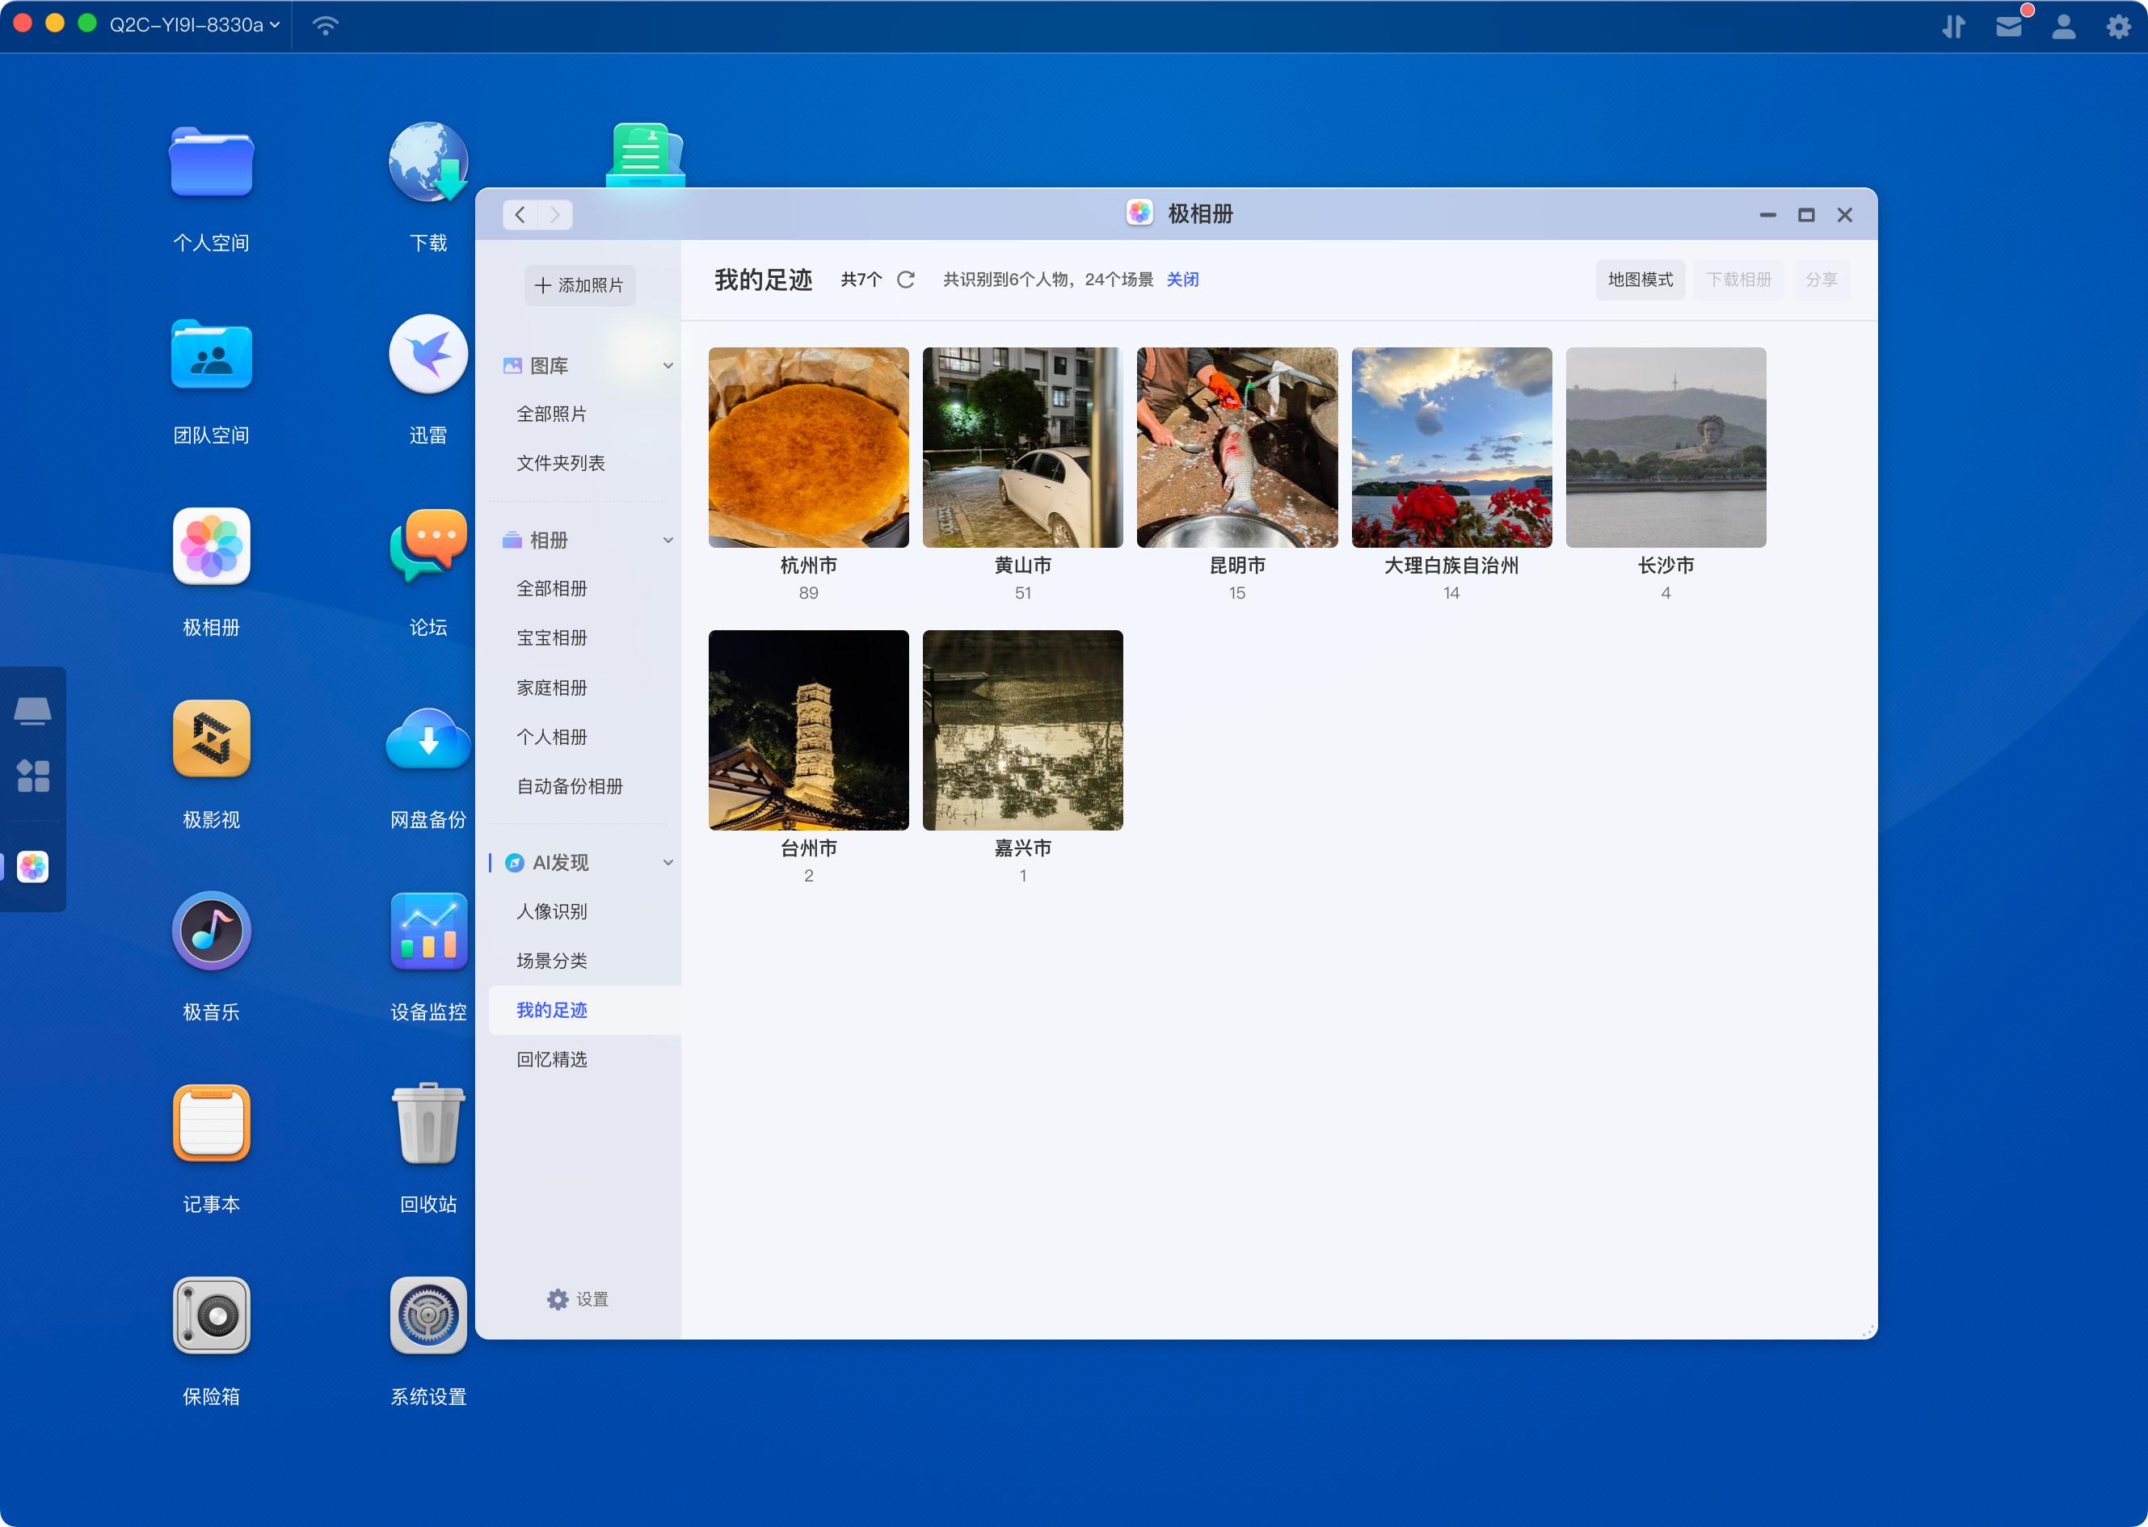
Task: Click the 关闭 link
Action: click(1182, 280)
